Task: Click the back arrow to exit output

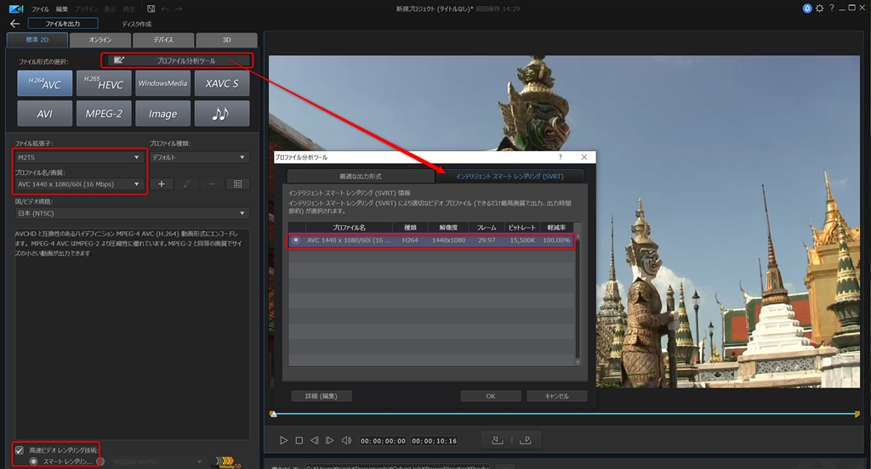Action: [14, 24]
